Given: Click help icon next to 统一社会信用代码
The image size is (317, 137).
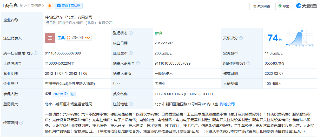Looking at the screenshot, I should click(x=36, y=53).
